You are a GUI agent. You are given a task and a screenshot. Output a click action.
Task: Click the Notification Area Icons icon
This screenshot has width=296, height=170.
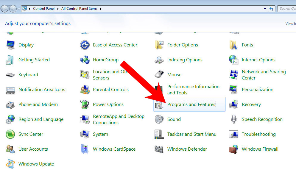[10, 91]
